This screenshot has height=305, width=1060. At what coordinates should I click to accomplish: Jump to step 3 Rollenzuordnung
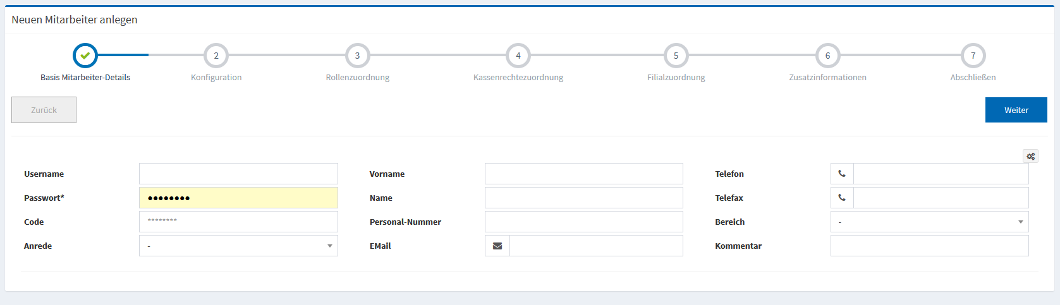[357, 56]
